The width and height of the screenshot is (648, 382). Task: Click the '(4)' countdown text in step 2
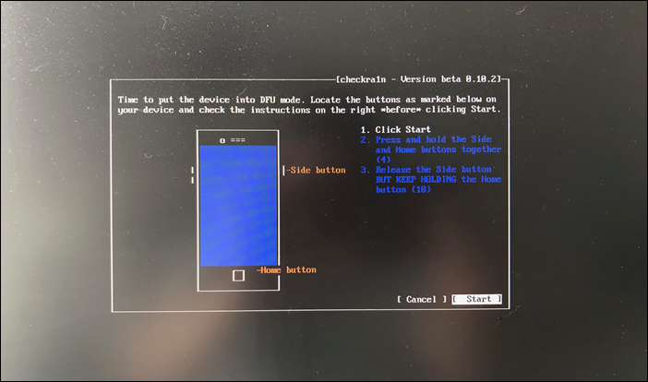(383, 160)
